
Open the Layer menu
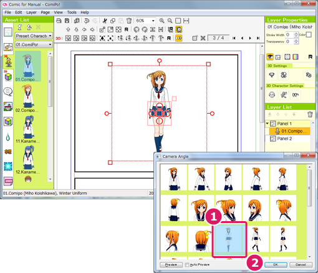point(31,12)
